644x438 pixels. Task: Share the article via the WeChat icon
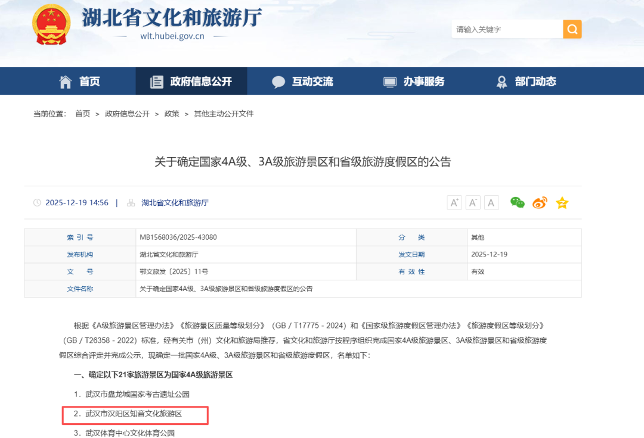(x=516, y=202)
